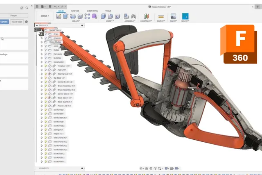Click the Redo arrow icon

pyautogui.click(x=62, y=7)
